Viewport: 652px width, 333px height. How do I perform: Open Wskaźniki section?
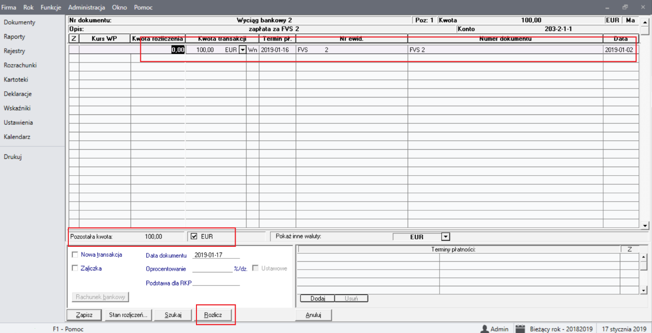coord(17,108)
